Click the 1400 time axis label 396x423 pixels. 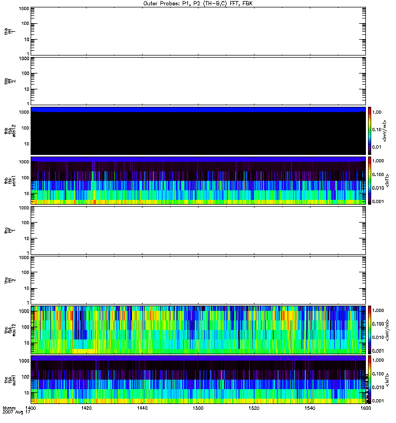coord(31,409)
